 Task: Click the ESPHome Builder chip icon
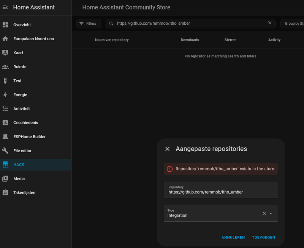(x=5, y=137)
